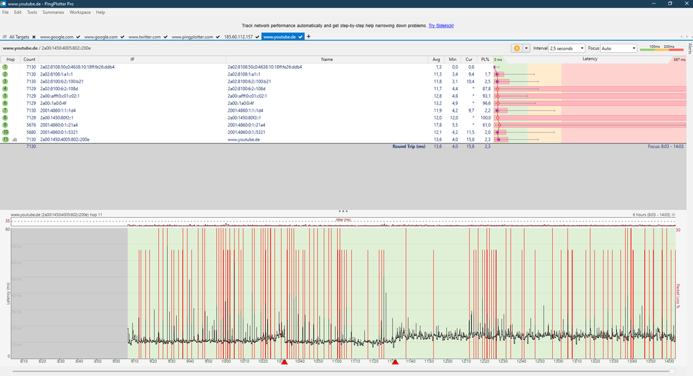The image size is (693, 376).
Task: Select the green hop 1 circle icon
Action: (5, 67)
